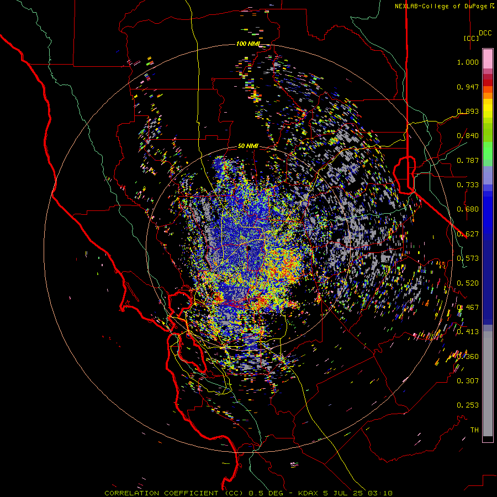
Task: Select the 0.627 scale value
Action: [x=468, y=234]
